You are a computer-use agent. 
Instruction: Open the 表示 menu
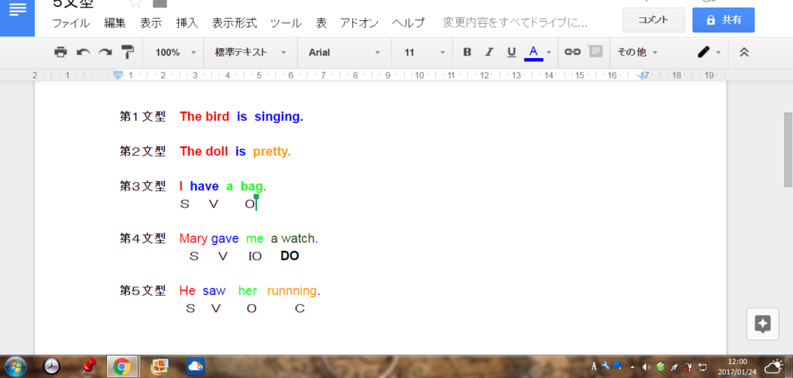[x=151, y=22]
